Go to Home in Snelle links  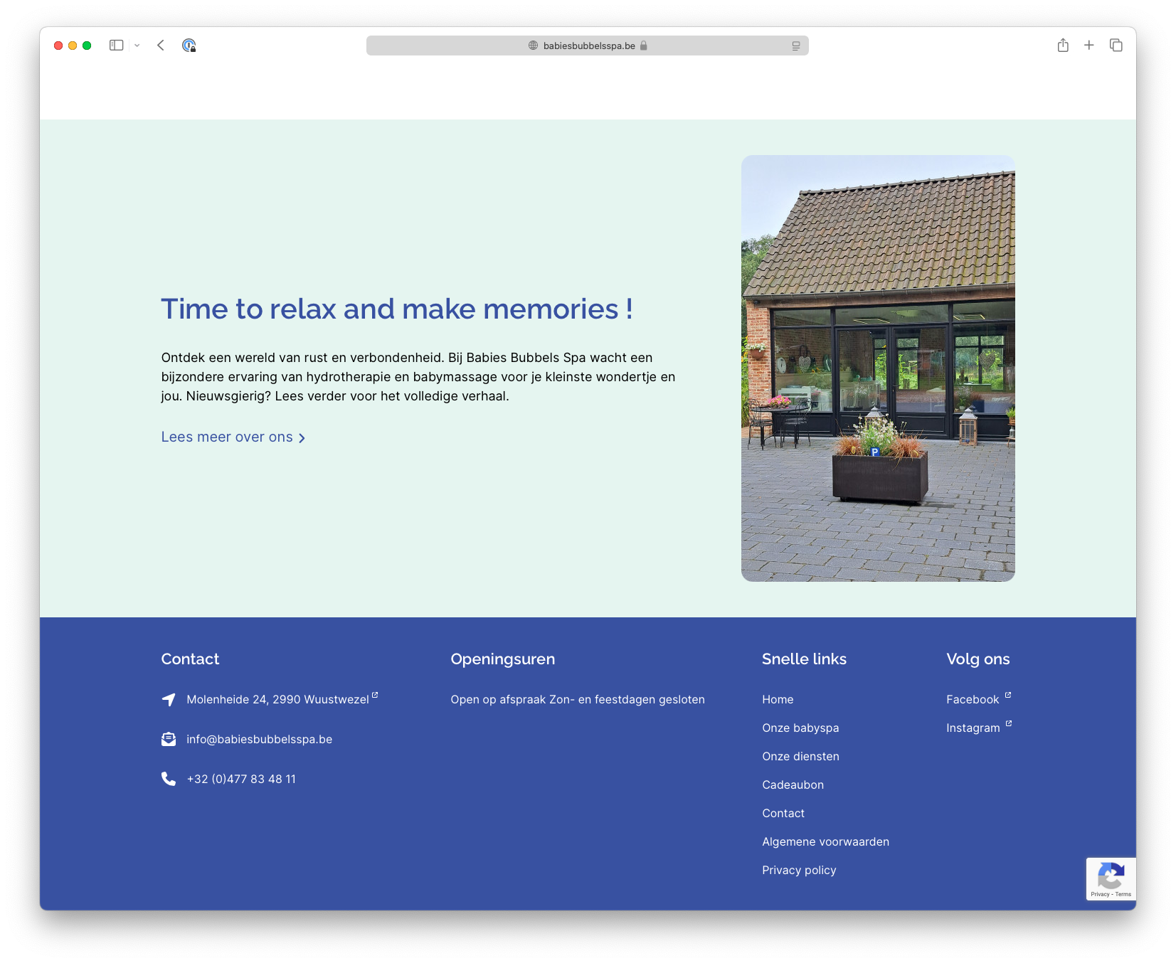pyautogui.click(x=778, y=699)
